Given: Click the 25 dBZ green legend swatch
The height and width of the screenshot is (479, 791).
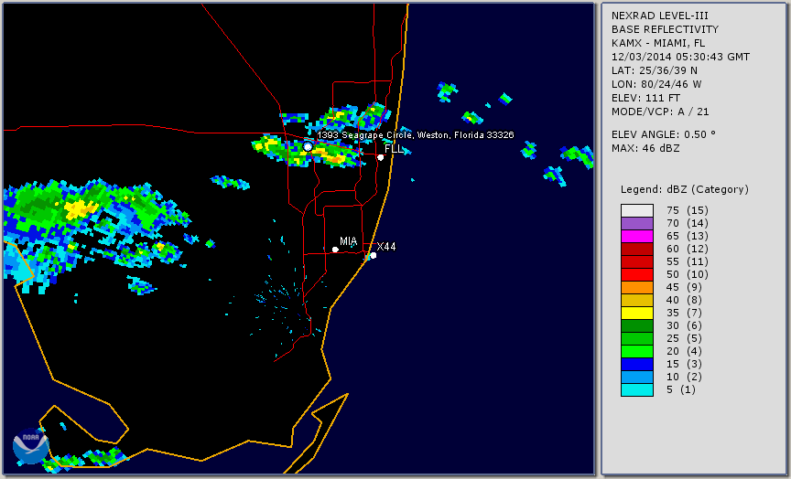Looking at the screenshot, I should point(637,338).
